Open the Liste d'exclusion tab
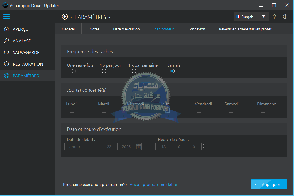This screenshot has height=196, width=294. 127,29
